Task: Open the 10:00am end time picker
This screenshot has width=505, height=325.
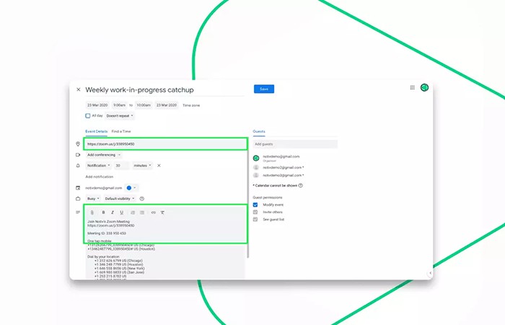Action: coord(144,105)
